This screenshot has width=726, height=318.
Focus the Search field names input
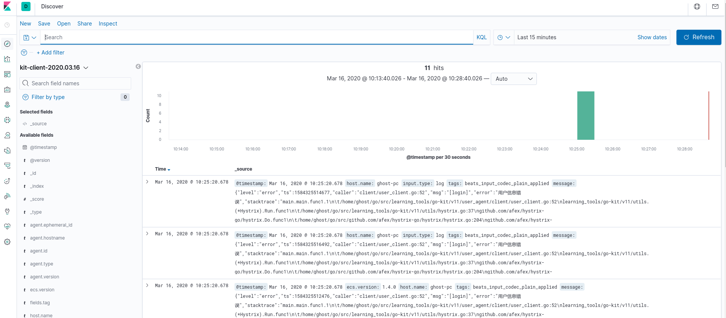(75, 83)
